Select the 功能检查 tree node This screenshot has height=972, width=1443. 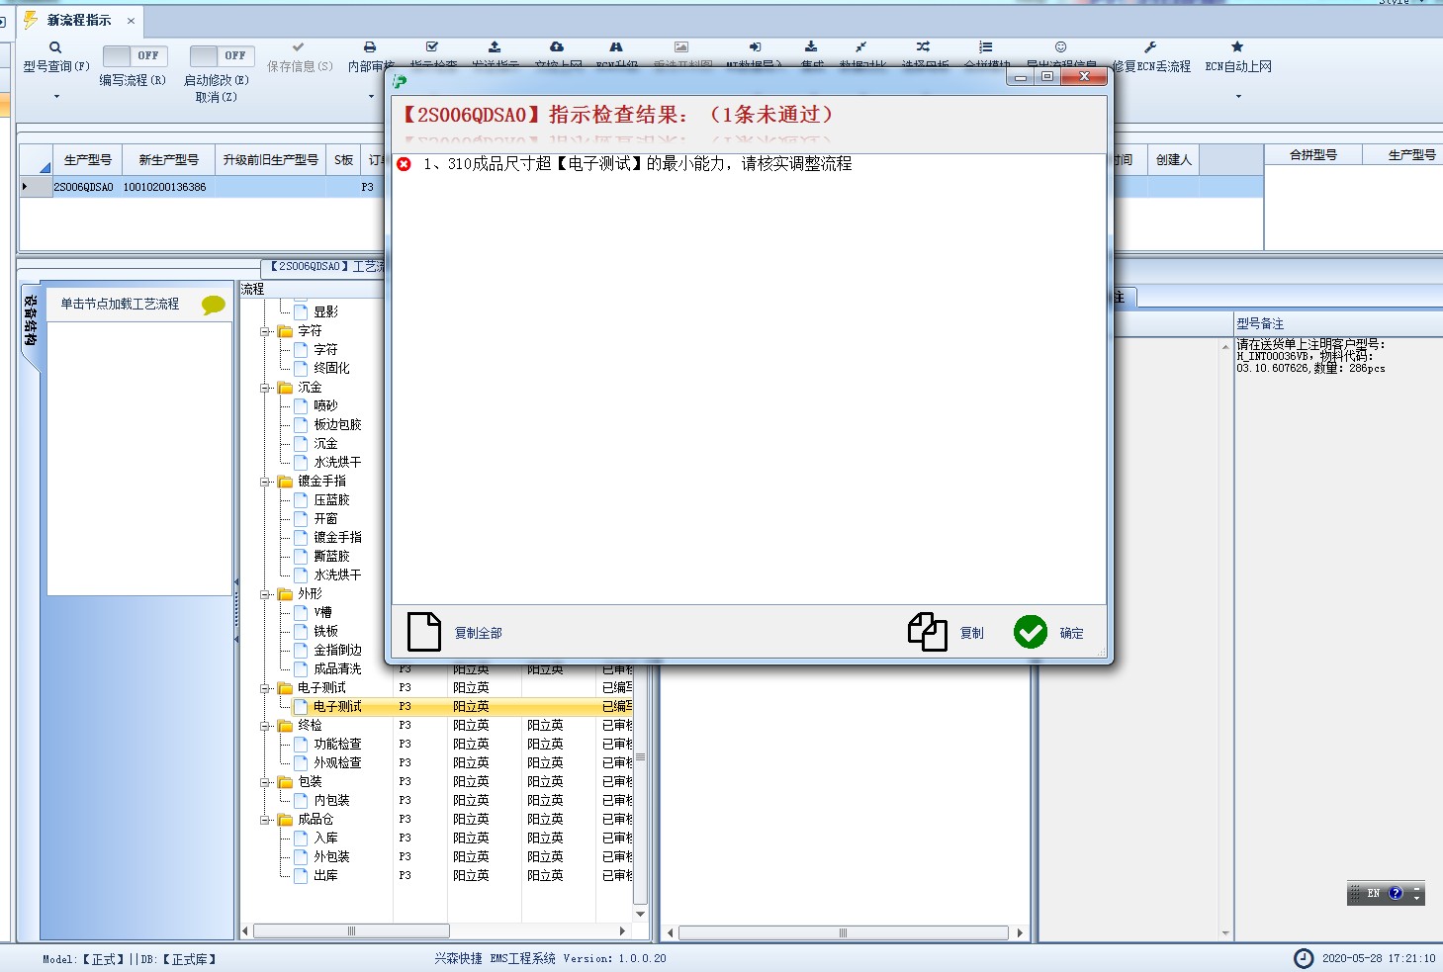(x=337, y=745)
